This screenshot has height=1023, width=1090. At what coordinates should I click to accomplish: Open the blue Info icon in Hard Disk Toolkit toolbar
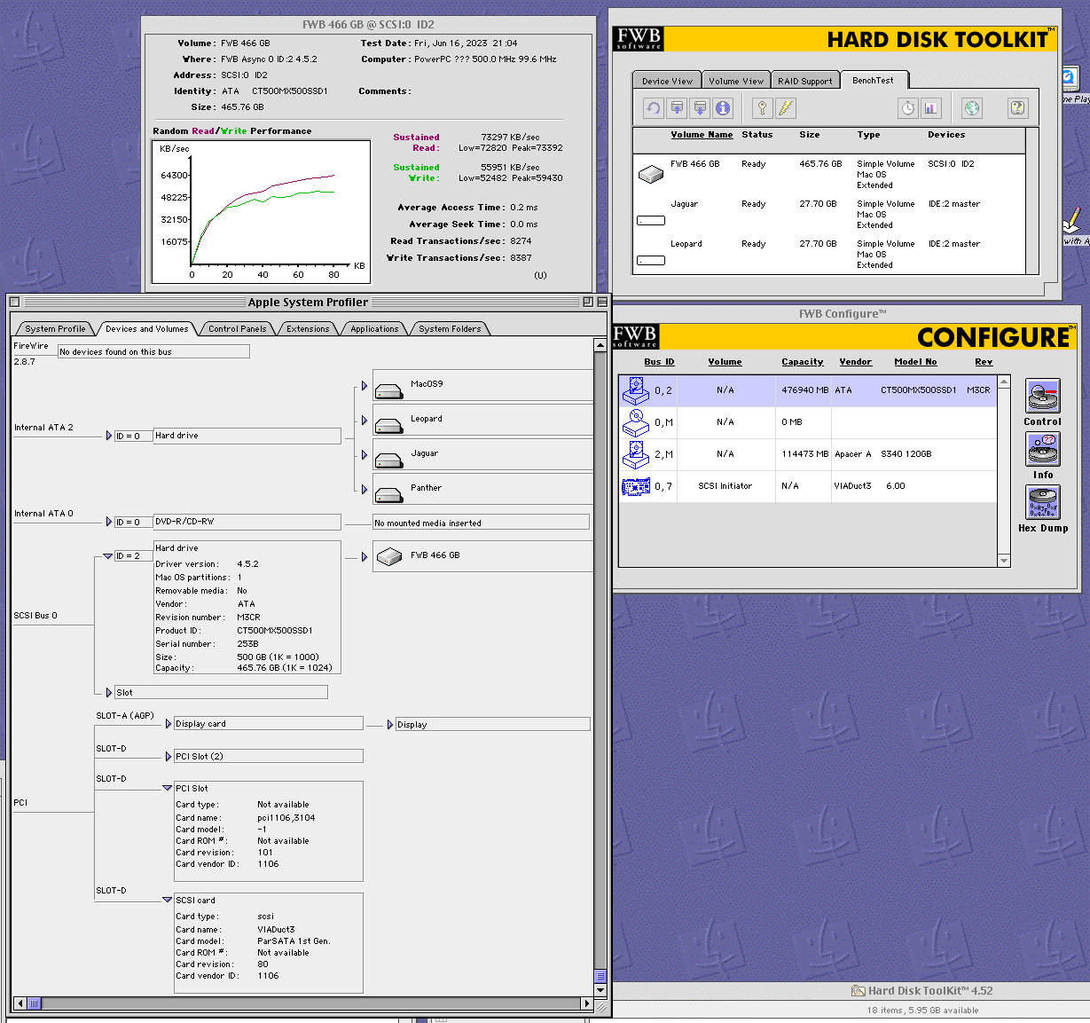pos(723,108)
